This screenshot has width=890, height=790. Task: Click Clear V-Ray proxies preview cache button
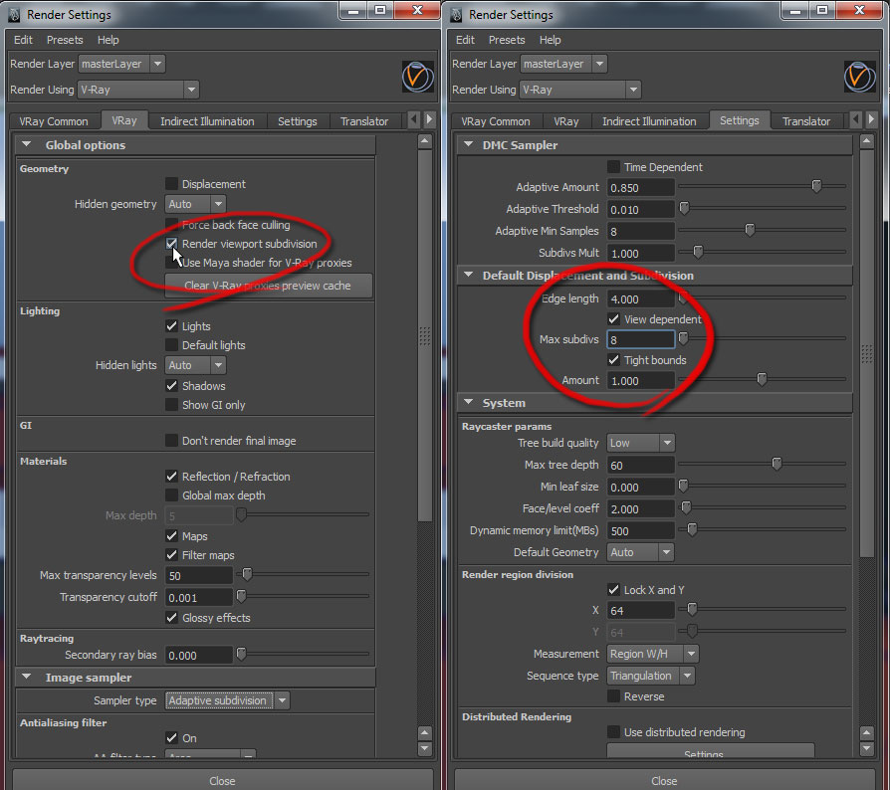pyautogui.click(x=268, y=286)
